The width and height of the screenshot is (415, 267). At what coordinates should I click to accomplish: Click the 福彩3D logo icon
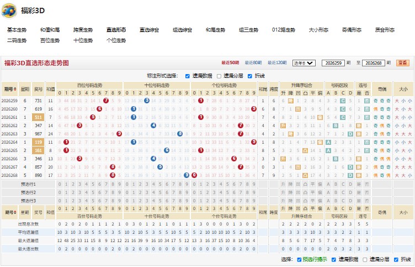tap(9, 11)
